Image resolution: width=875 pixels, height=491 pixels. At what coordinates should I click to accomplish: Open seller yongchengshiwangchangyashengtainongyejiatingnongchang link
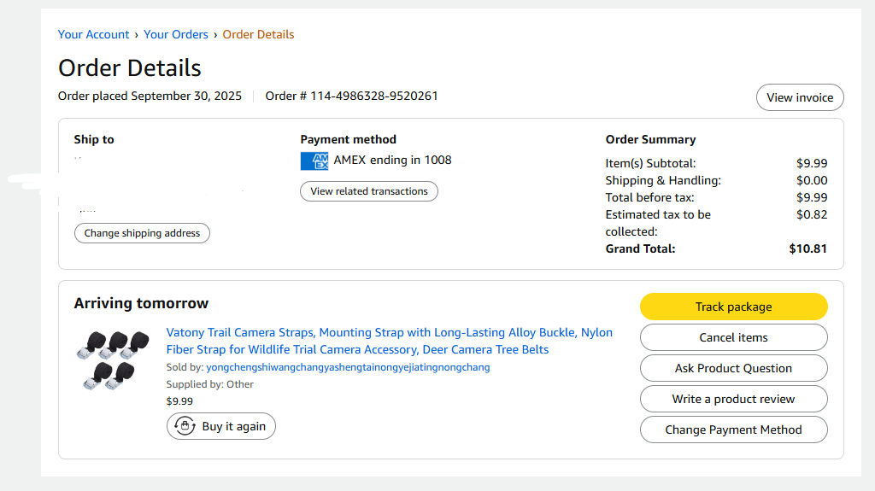click(x=349, y=367)
